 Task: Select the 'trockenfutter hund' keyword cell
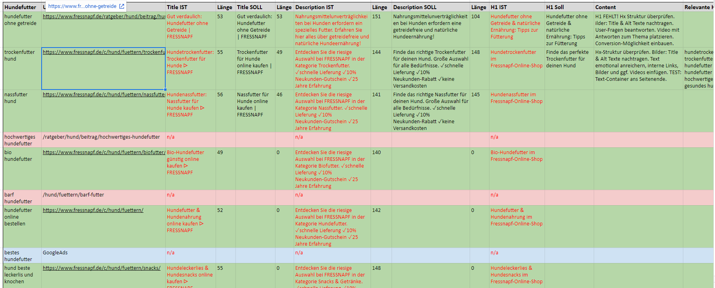point(22,69)
